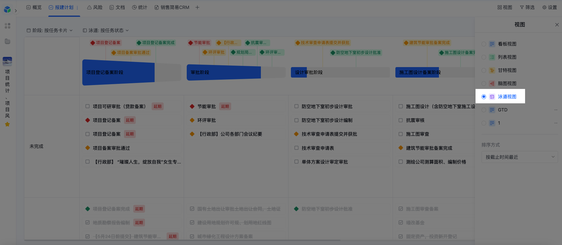Click the 项目登记备案阶段 progress bar
Image resolution: width=562 pixels, height=245 pixels.
(132, 72)
